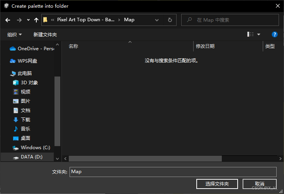
Task: Sort by 修改日期 column header
Action: 205,46
